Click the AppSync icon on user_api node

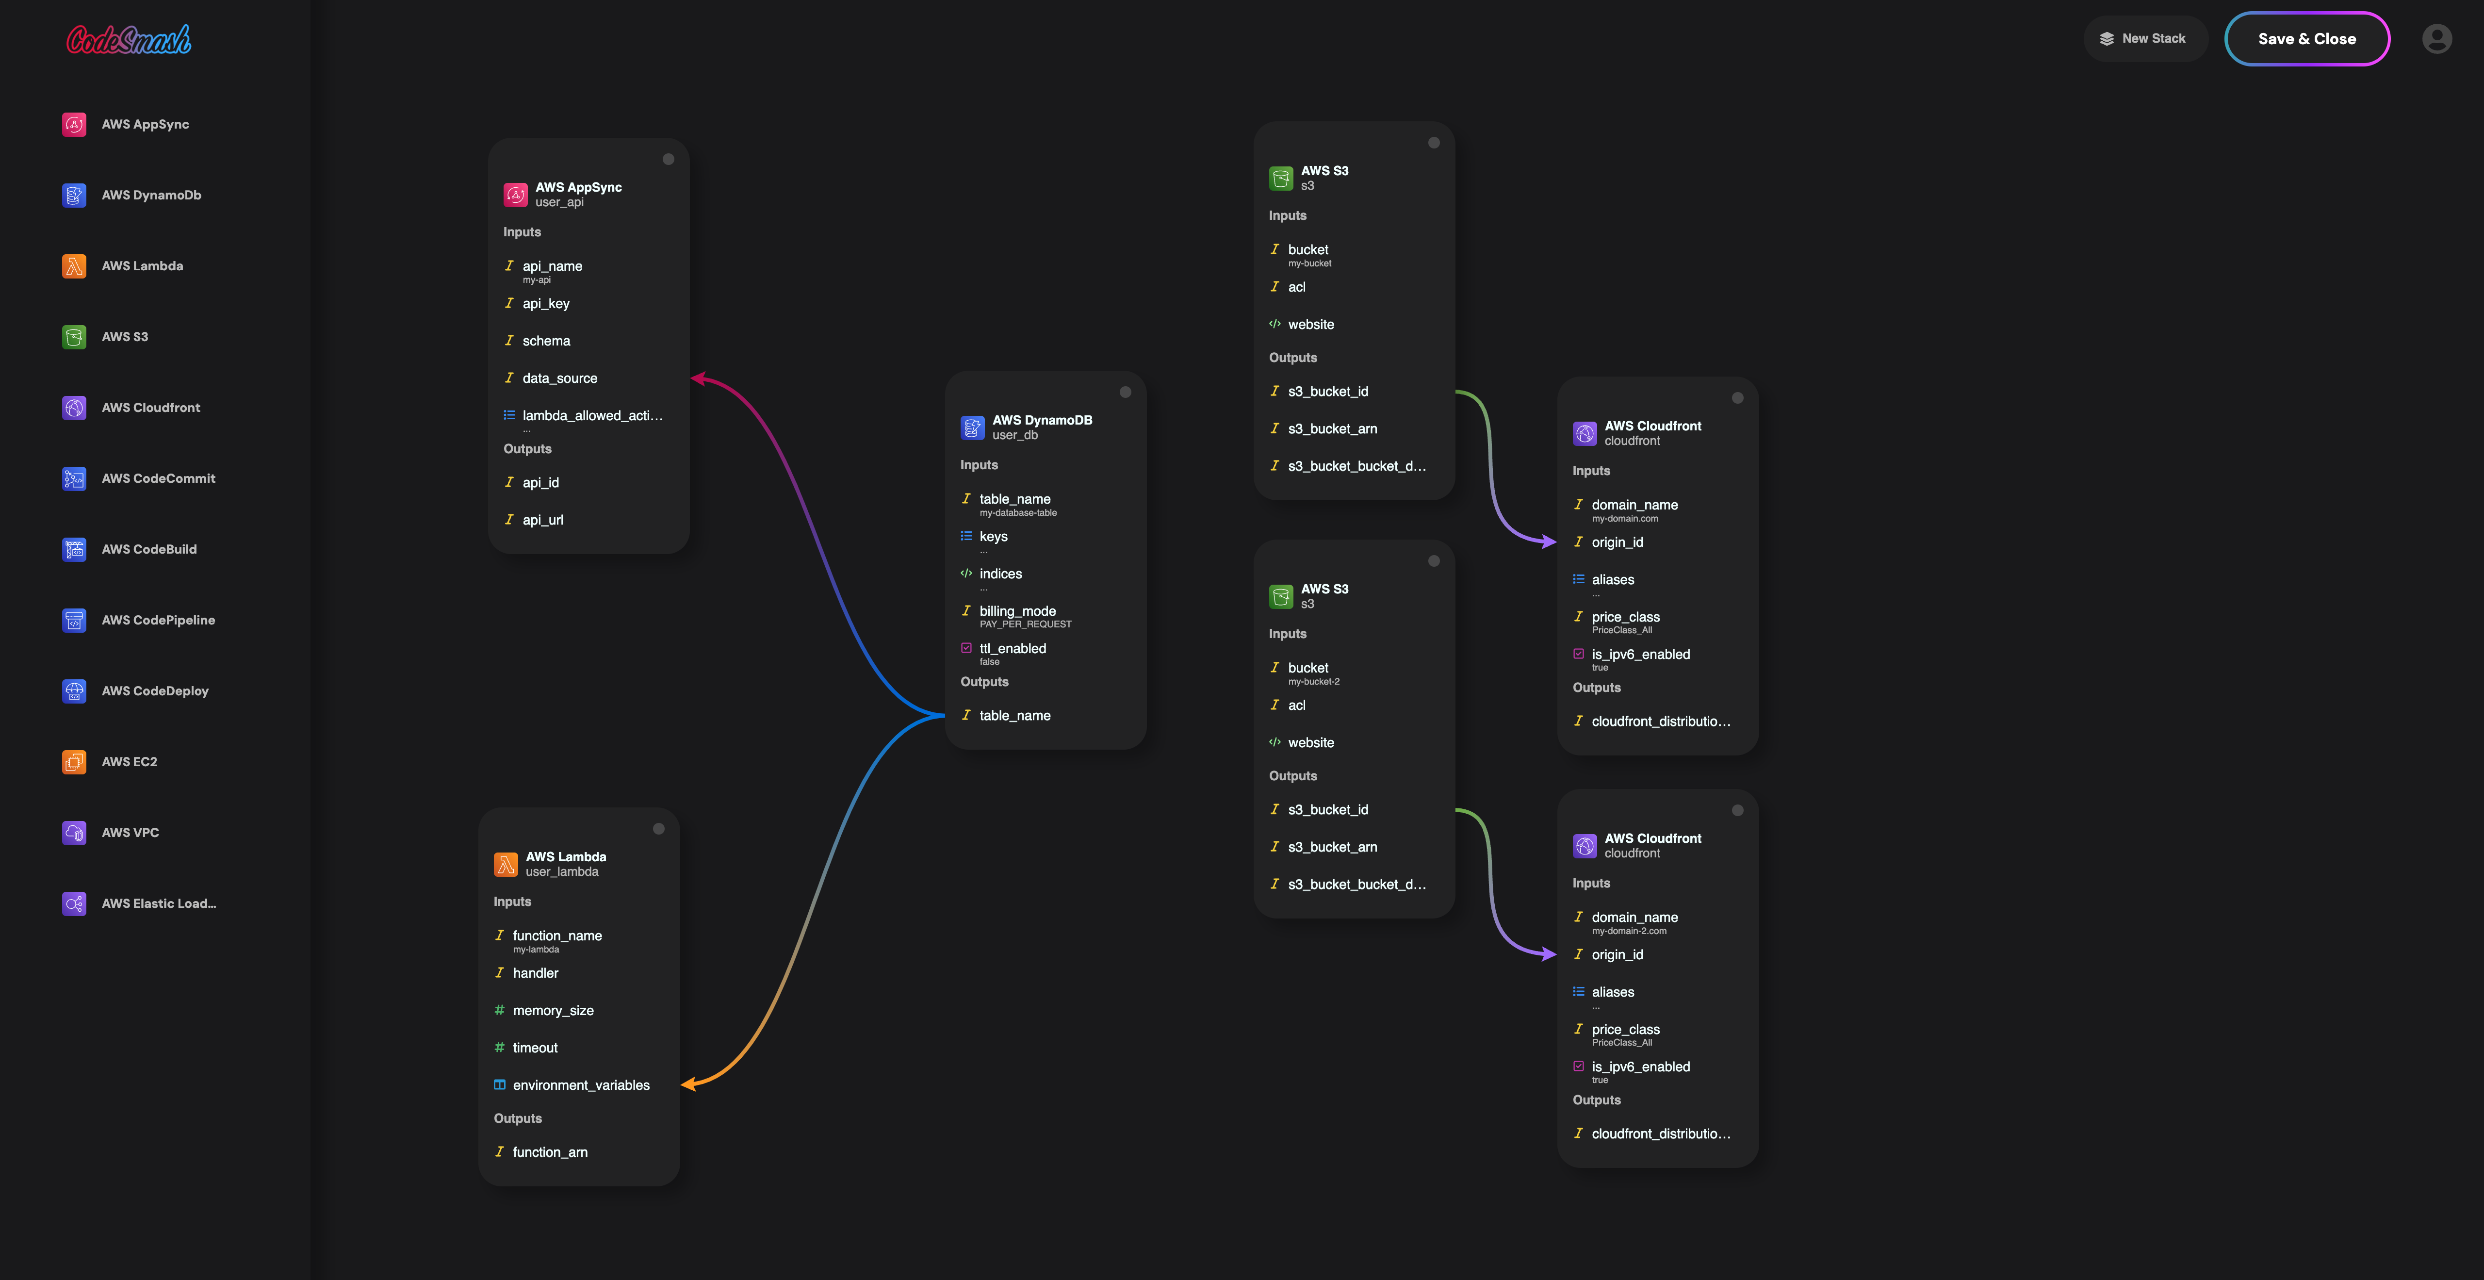click(516, 195)
